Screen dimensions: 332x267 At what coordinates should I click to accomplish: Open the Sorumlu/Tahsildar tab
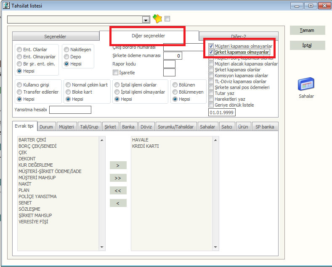[176, 127]
